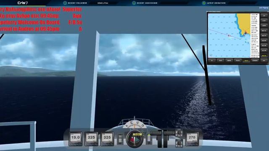Click the chart center button below Z OUT
This screenshot has height=151, width=269.
point(264,26)
